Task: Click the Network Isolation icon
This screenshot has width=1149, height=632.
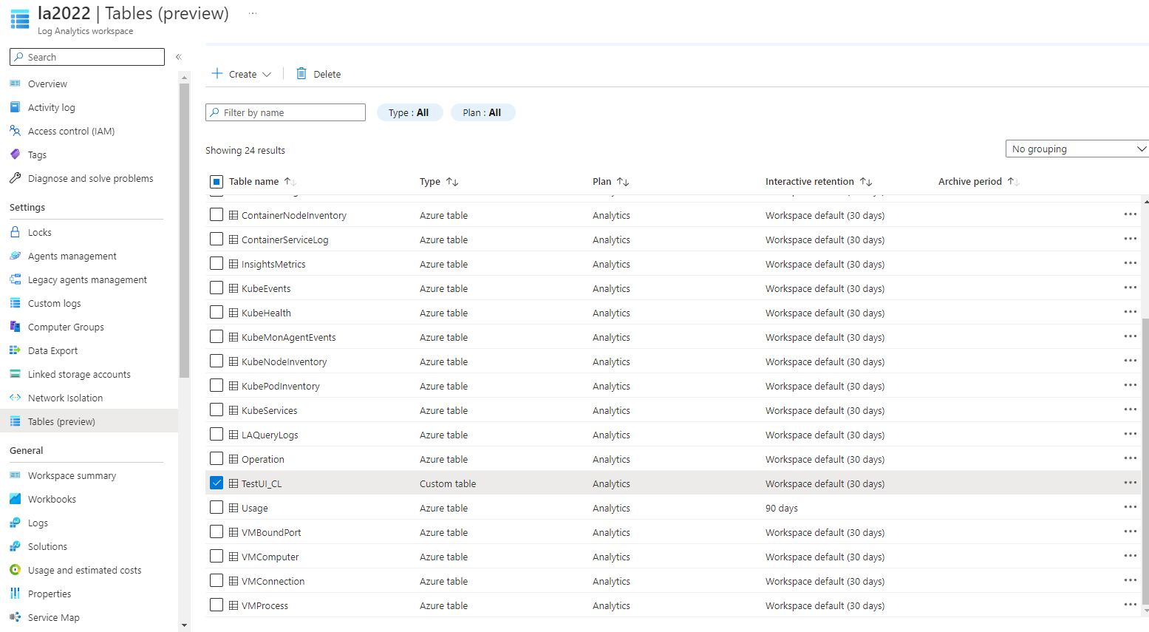Action: pyautogui.click(x=15, y=398)
